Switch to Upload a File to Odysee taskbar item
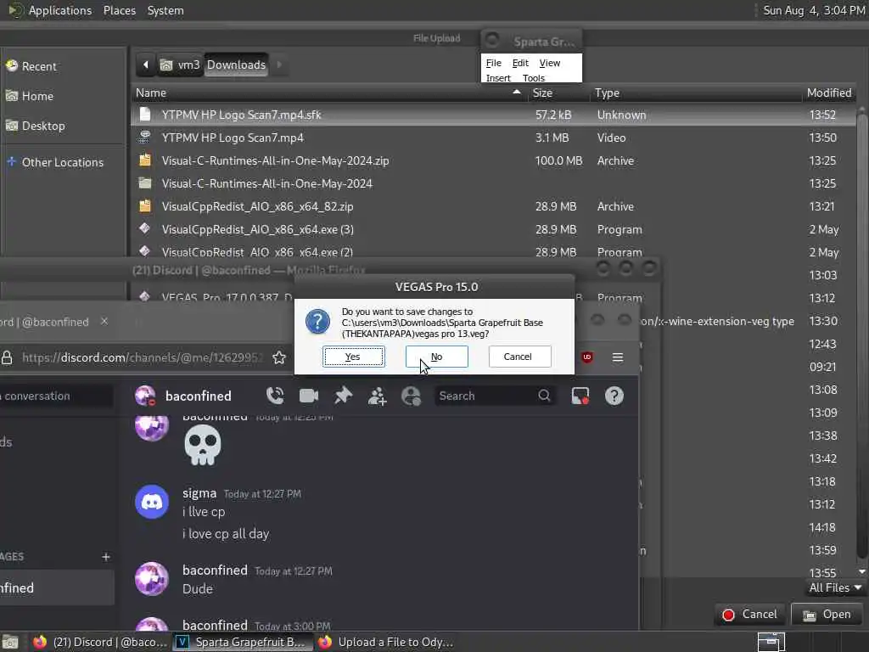 tap(386, 642)
